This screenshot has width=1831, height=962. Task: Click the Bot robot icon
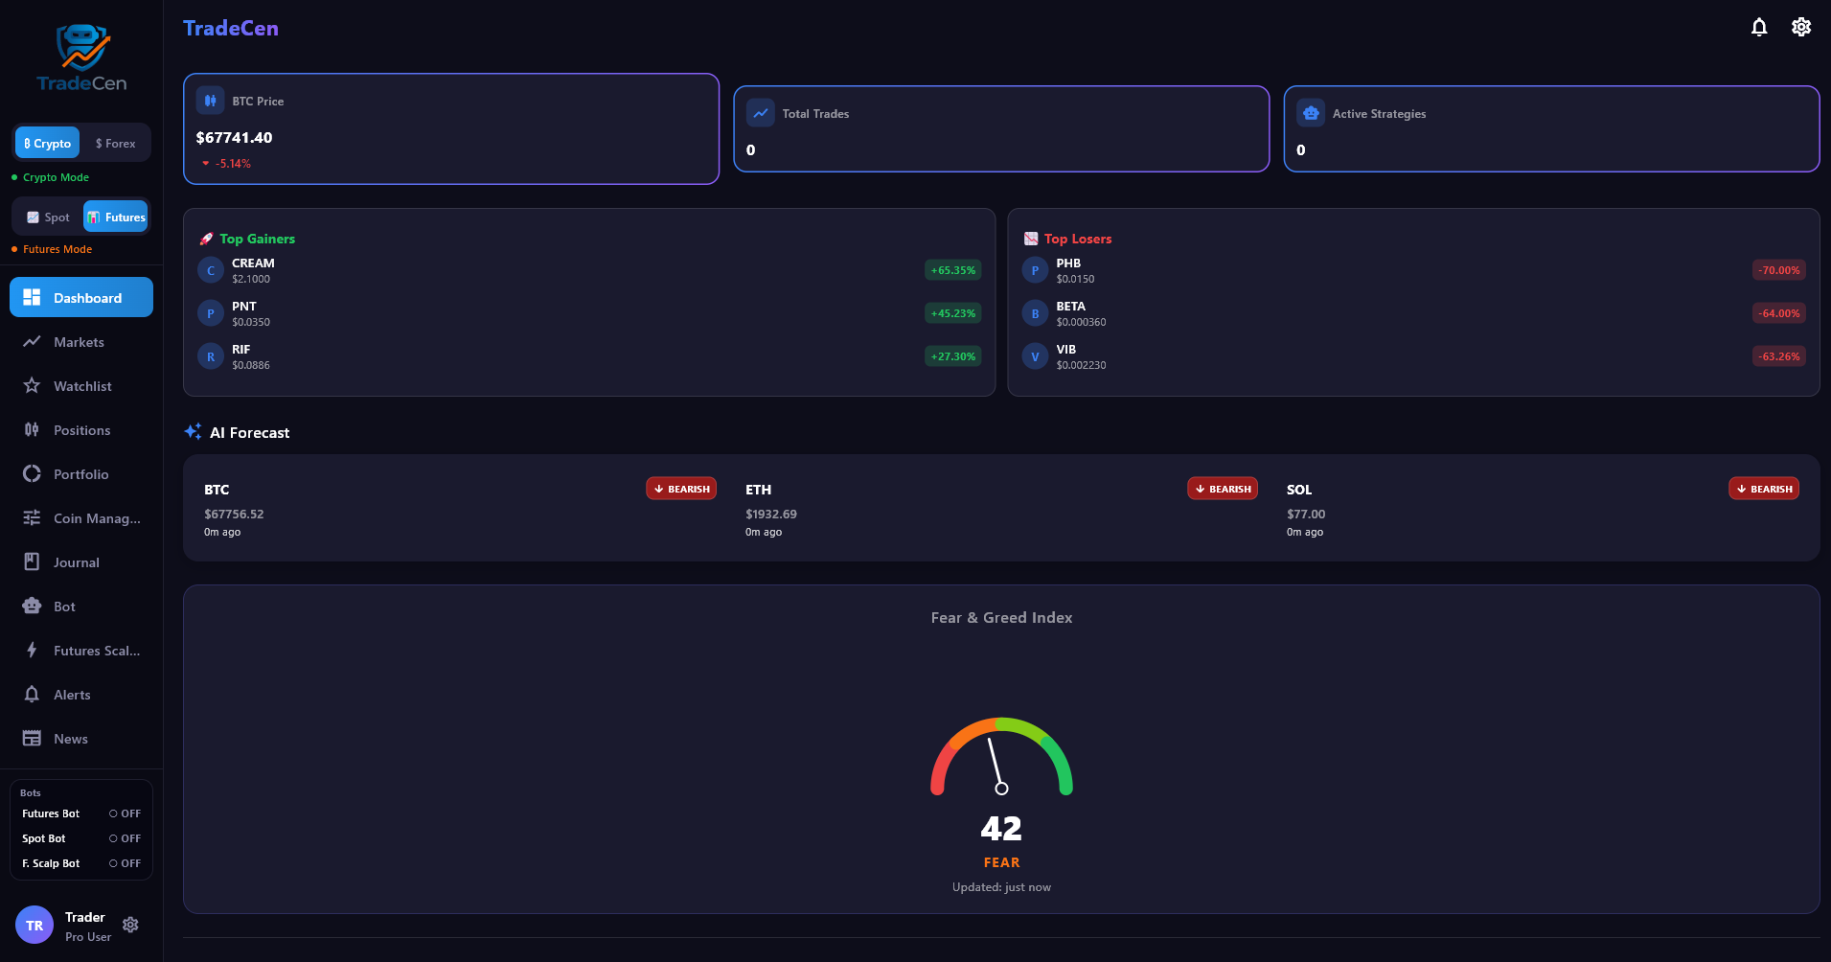tap(32, 606)
